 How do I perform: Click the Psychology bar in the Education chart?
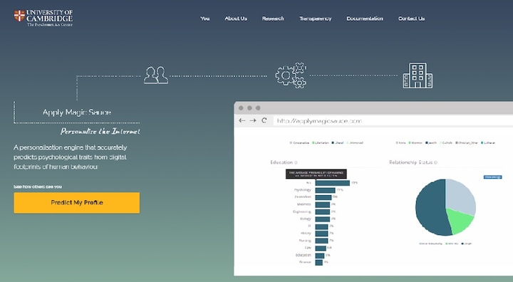[325, 190]
